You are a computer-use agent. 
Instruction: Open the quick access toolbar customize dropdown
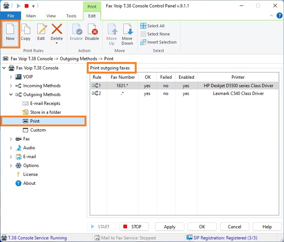pyautogui.click(x=34, y=6)
